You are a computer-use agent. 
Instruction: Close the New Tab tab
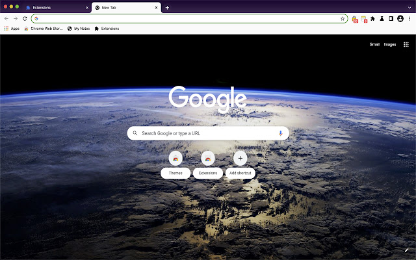(x=156, y=8)
